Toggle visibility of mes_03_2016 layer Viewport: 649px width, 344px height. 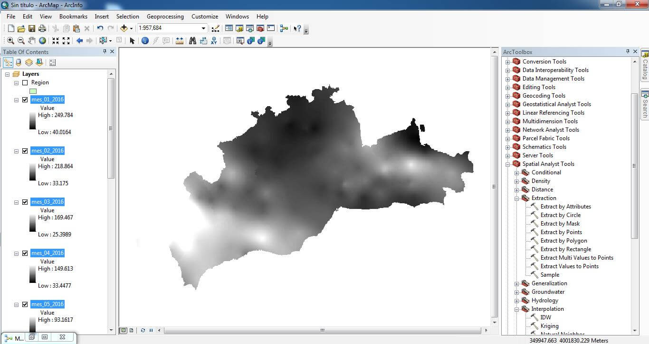[x=25, y=202]
